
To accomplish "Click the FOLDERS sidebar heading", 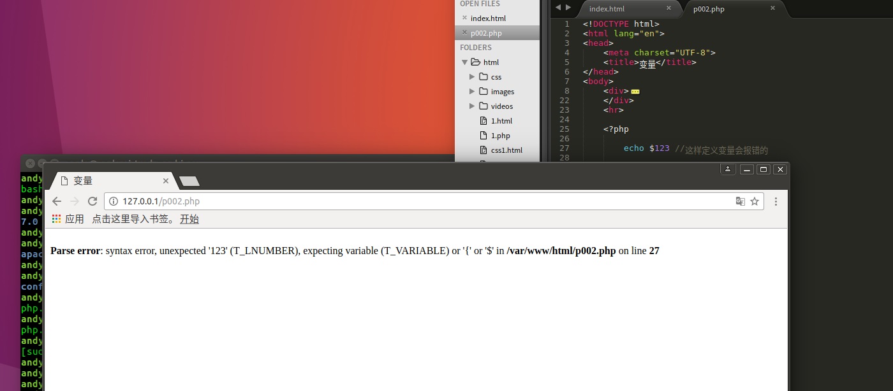I will point(476,48).
